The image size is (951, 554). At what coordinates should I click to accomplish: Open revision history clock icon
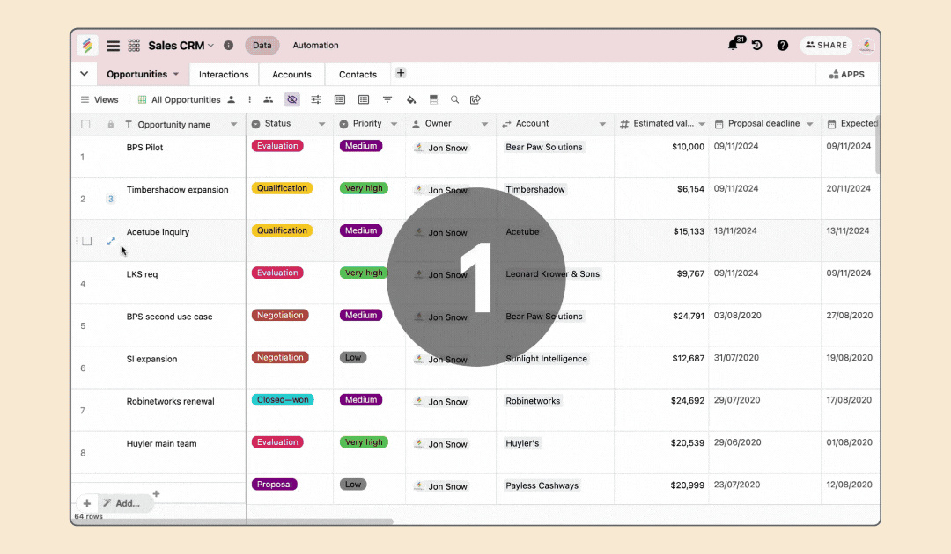756,46
